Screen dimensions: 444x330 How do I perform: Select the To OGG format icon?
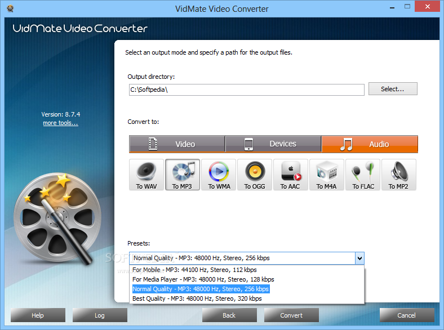pos(255,175)
